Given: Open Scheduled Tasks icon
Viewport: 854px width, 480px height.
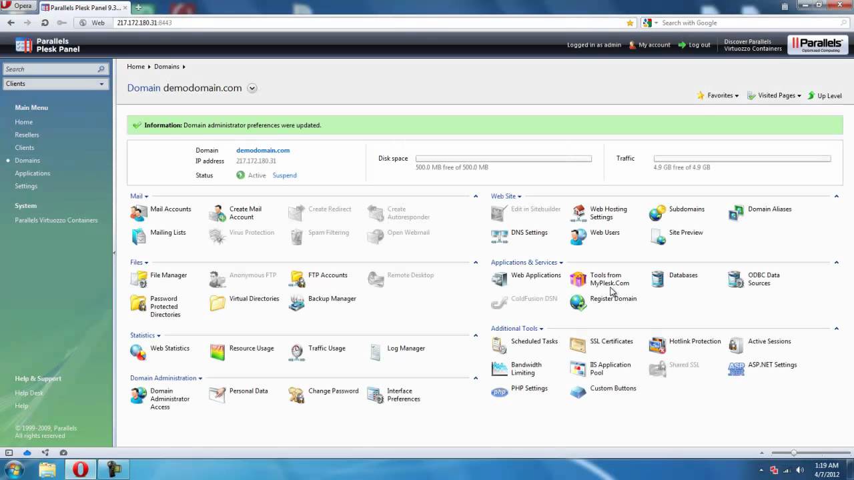Looking at the screenshot, I should point(500,345).
